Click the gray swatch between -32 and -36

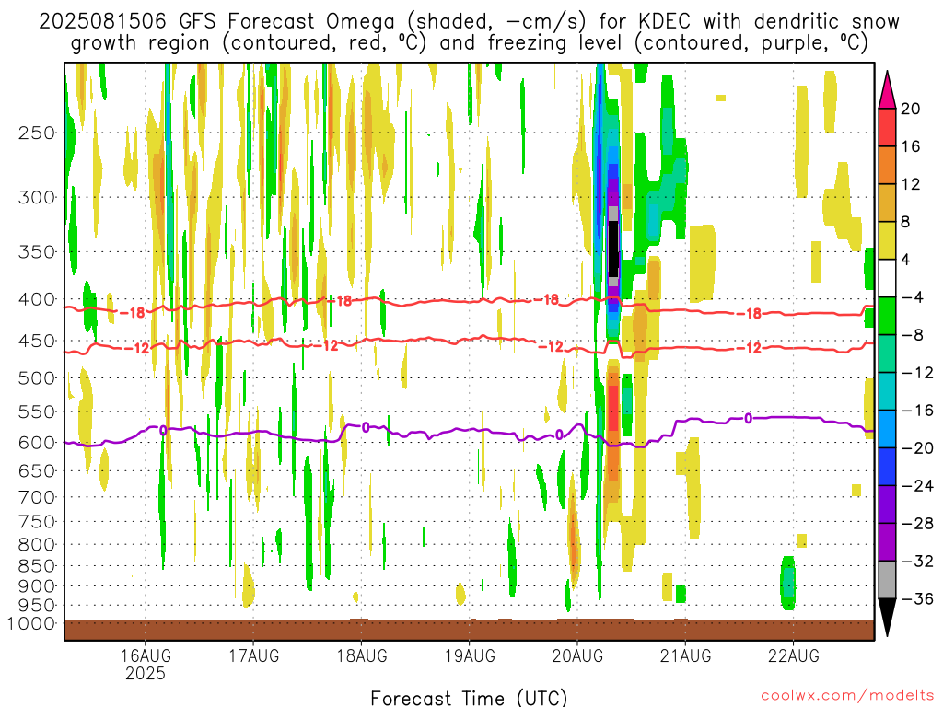(x=887, y=580)
